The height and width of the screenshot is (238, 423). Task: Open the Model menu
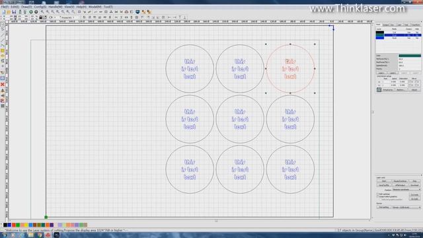pos(95,7)
